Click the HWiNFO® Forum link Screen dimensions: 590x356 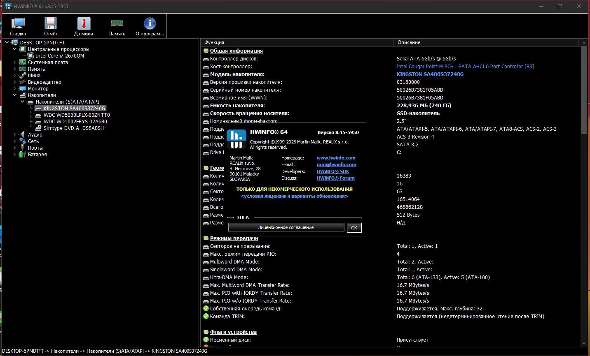[335, 178]
